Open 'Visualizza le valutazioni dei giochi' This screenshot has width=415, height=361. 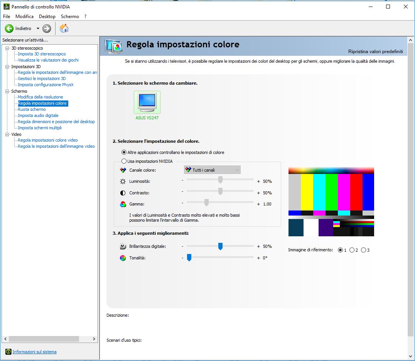pyautogui.click(x=48, y=60)
